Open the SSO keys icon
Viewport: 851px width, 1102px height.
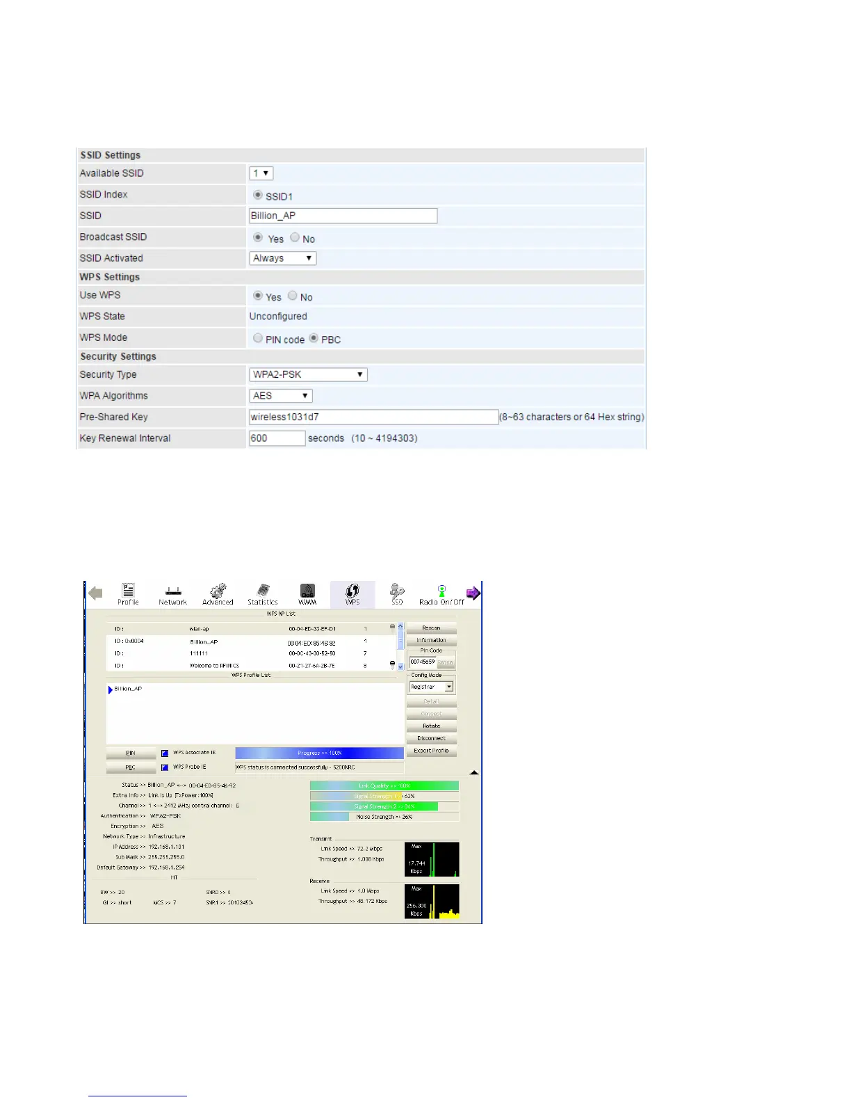(x=397, y=593)
